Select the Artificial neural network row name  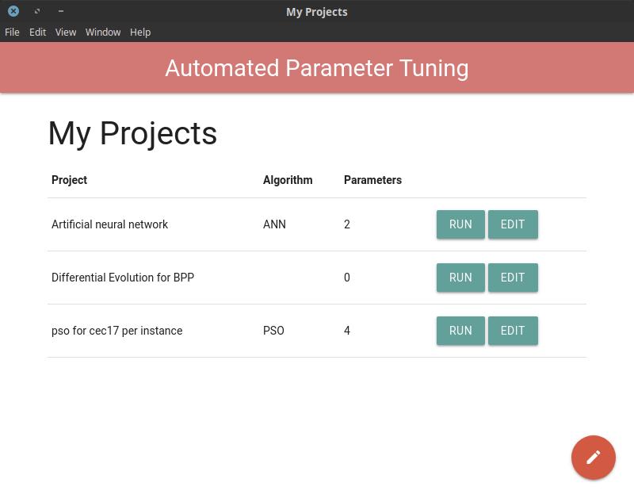coord(109,224)
